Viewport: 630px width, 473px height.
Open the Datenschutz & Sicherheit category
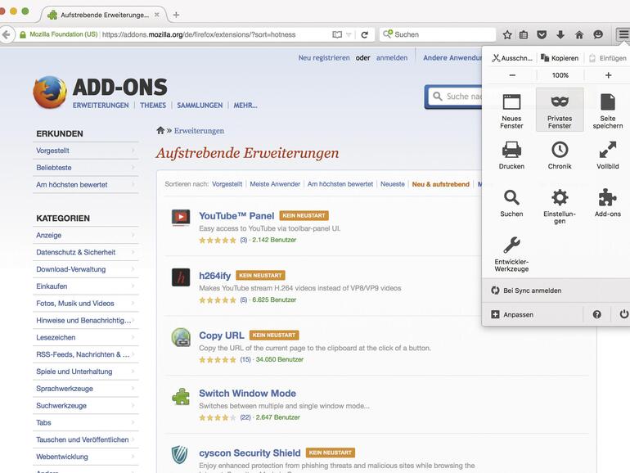86,252
